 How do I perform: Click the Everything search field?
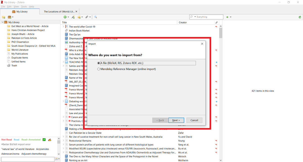point(206,17)
